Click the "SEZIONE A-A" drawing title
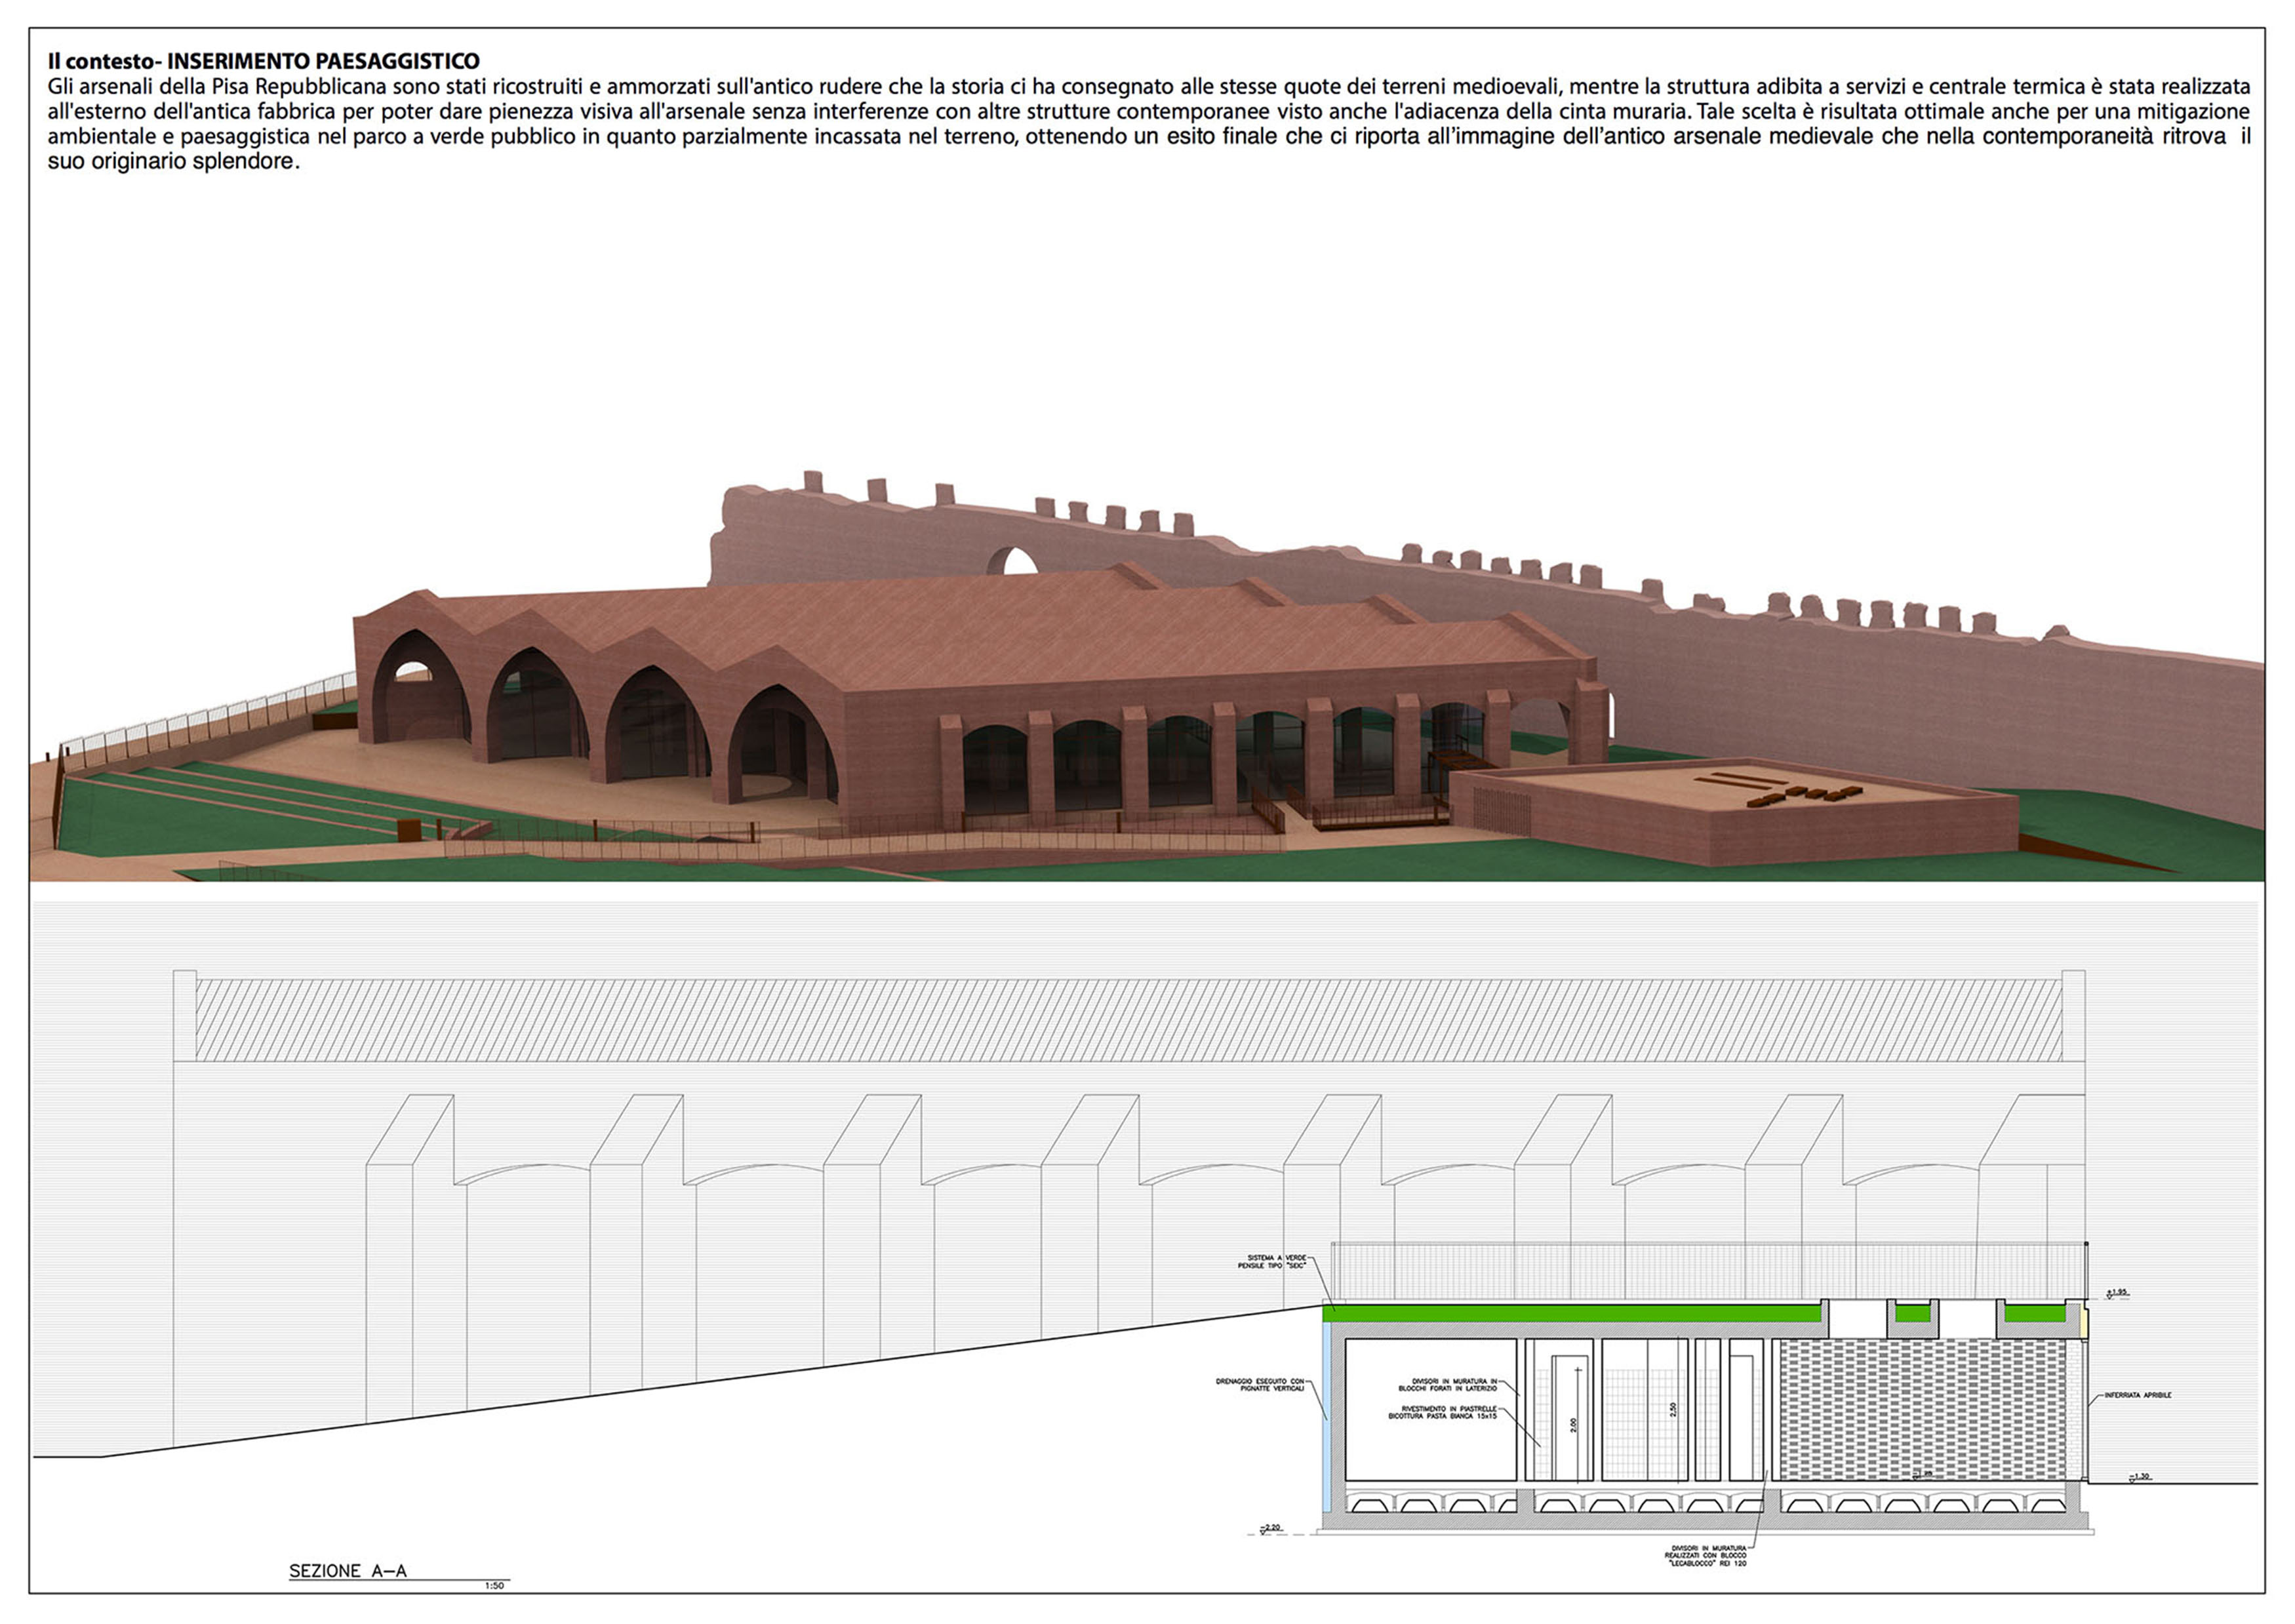 tap(348, 1571)
